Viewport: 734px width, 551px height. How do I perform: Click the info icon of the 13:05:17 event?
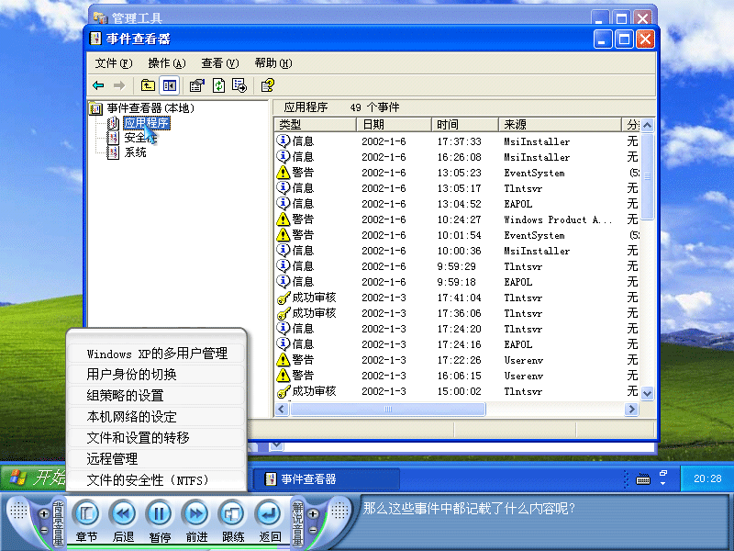click(284, 187)
